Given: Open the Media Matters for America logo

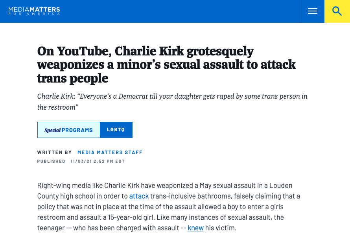Looking at the screenshot, I should point(34,9).
